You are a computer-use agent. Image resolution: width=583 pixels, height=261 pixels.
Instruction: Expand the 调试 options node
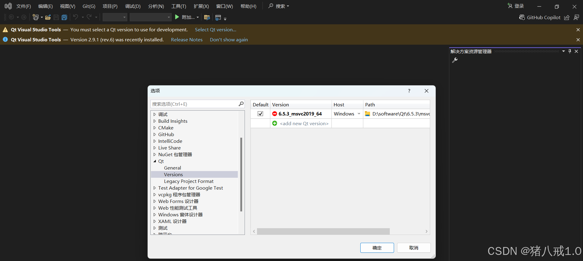(x=155, y=114)
